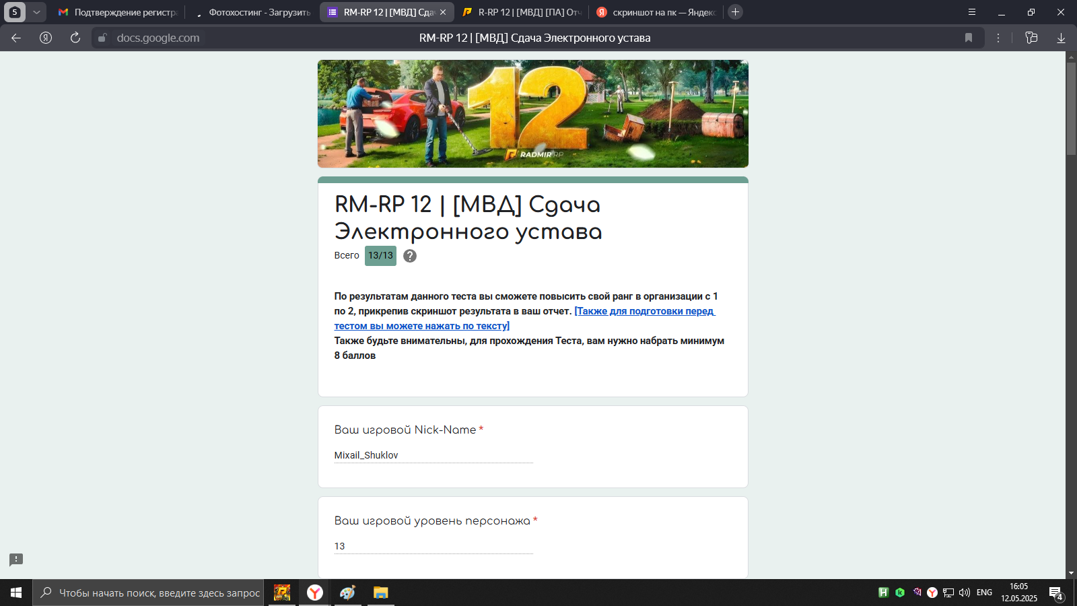Open the collections icon in the toolbar
This screenshot has height=606, width=1077.
[x=1031, y=38]
